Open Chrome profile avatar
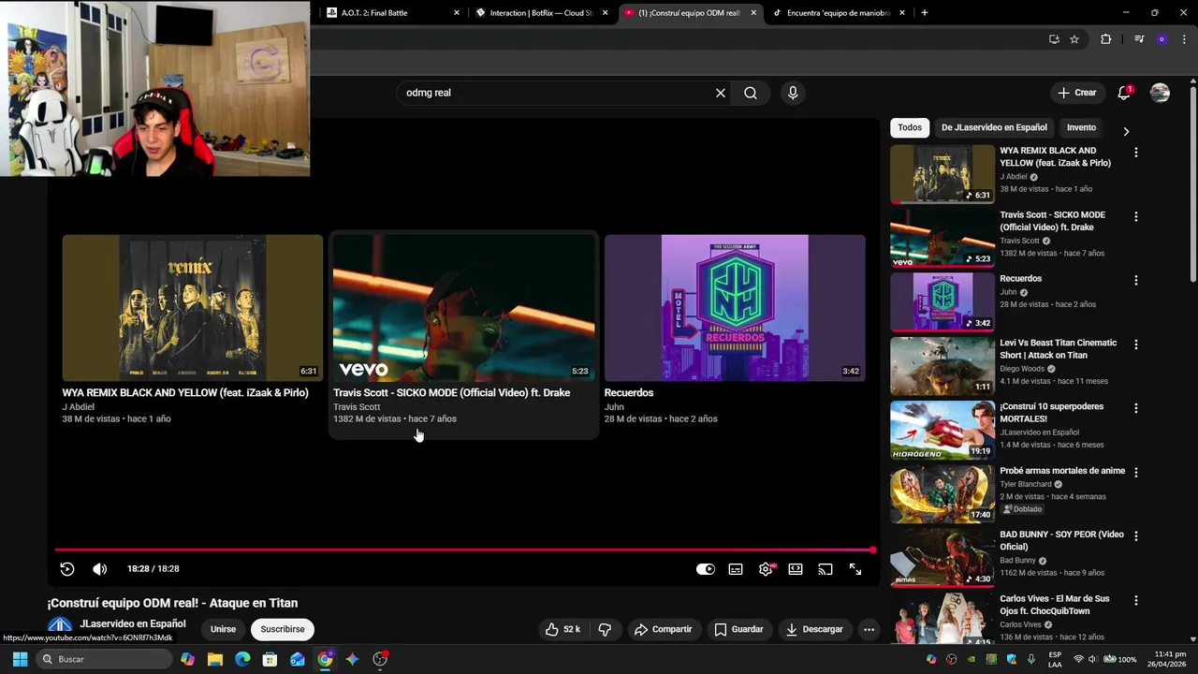The width and height of the screenshot is (1198, 674). point(1161,39)
